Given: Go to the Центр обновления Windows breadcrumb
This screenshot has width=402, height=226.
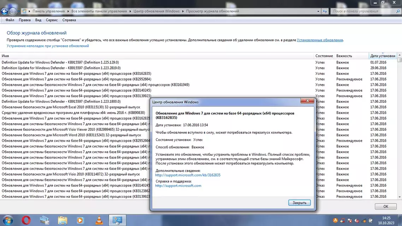Looking at the screenshot, I should click(156, 11).
